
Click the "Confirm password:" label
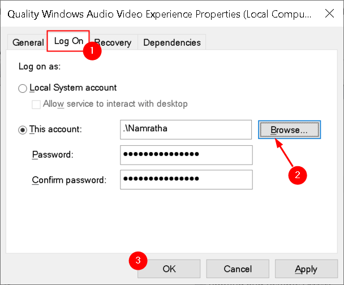[x=69, y=180]
